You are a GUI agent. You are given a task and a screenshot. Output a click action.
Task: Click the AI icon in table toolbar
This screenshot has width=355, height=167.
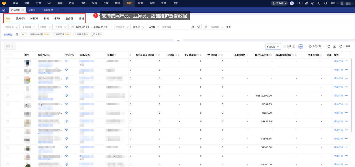pos(300,46)
